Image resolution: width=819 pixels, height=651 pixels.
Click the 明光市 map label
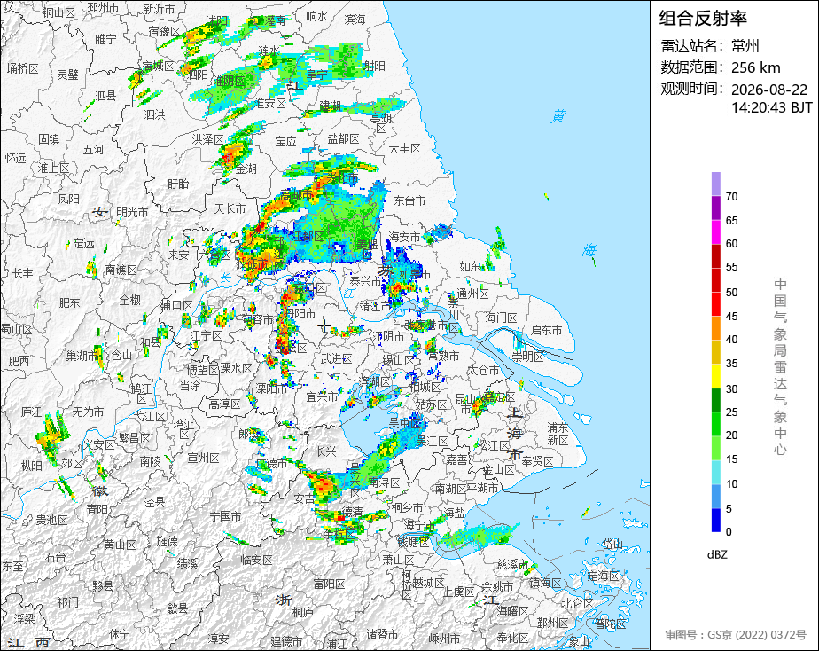pos(132,212)
